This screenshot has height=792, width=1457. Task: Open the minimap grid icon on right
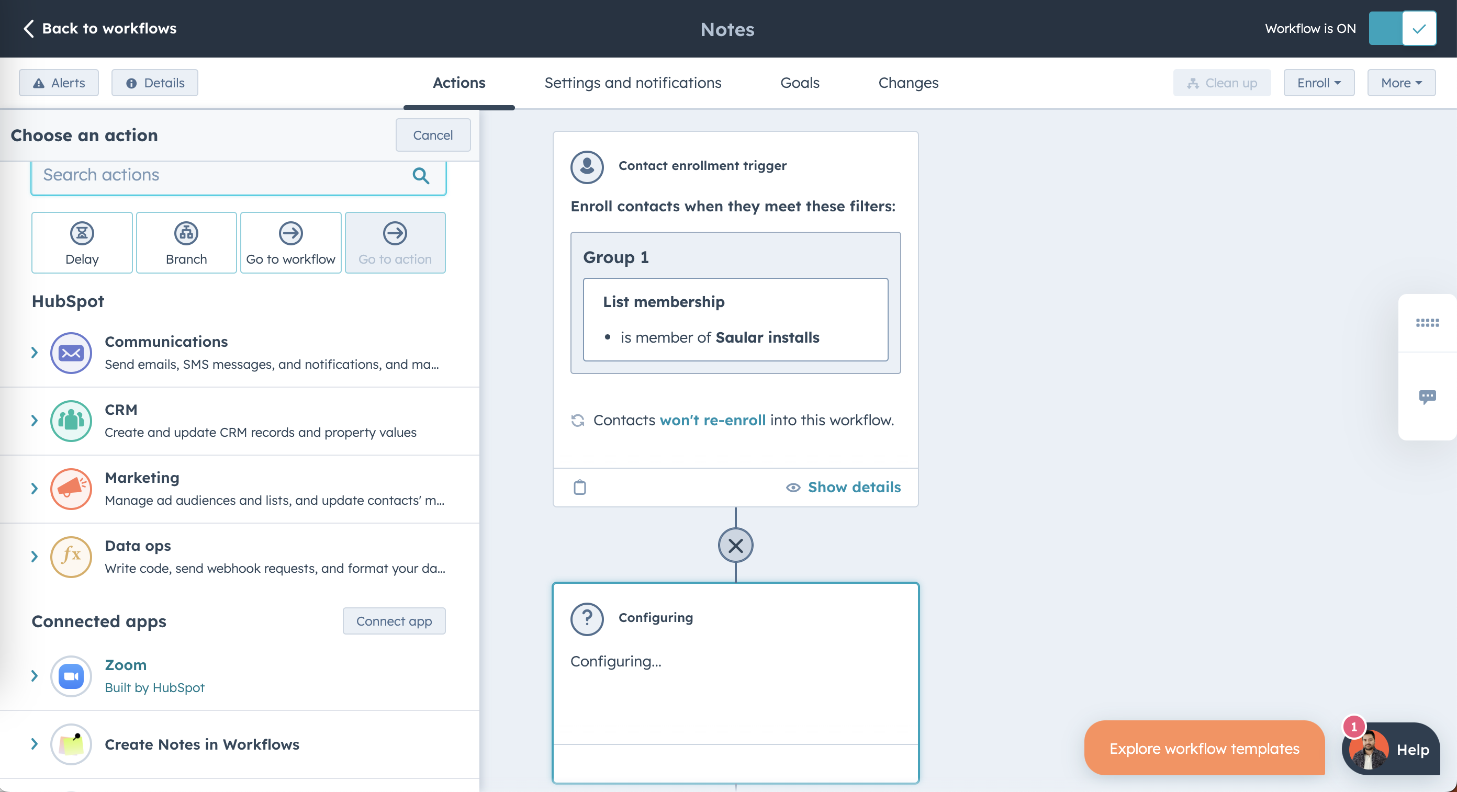[1427, 323]
